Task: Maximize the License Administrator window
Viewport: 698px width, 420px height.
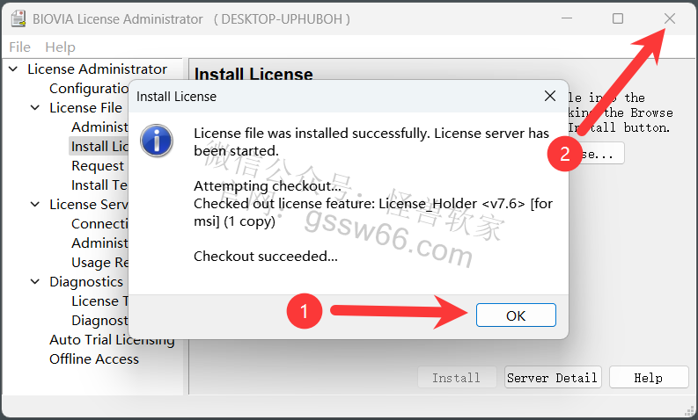Action: pos(617,18)
